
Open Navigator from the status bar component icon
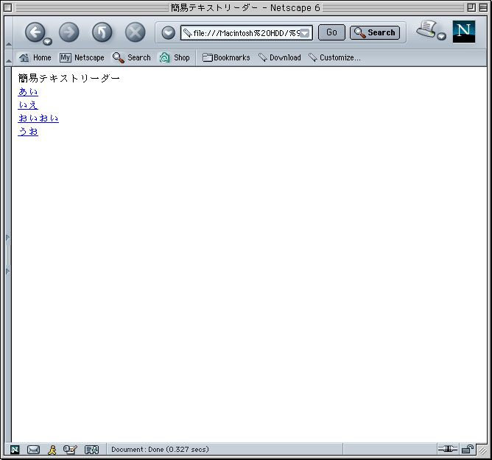coord(15,450)
